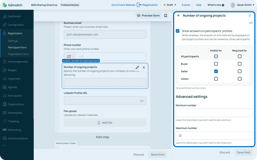
Task: Click the layout icon beside Preview form
Action: (x=166, y=16)
